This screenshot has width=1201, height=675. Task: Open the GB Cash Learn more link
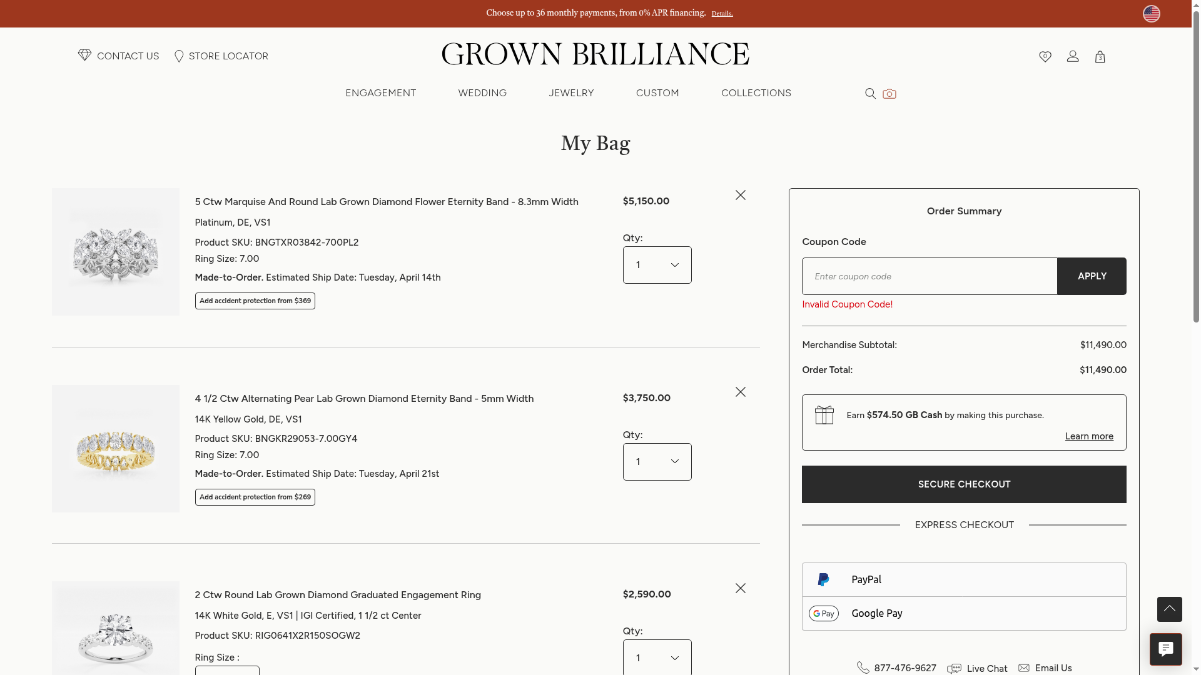pyautogui.click(x=1088, y=436)
